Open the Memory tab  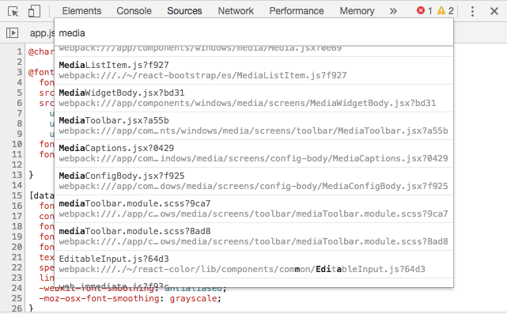point(357,11)
